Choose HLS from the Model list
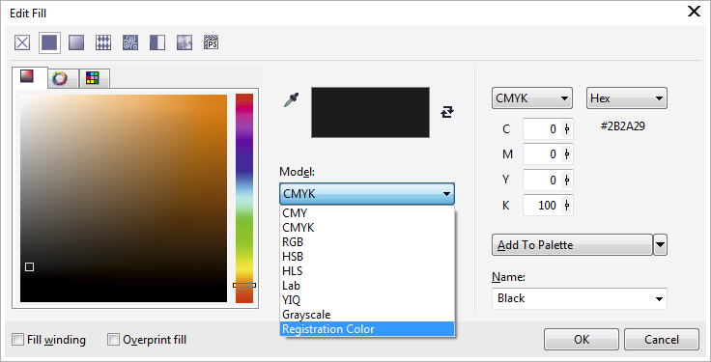This screenshot has height=362, width=711. click(x=367, y=271)
